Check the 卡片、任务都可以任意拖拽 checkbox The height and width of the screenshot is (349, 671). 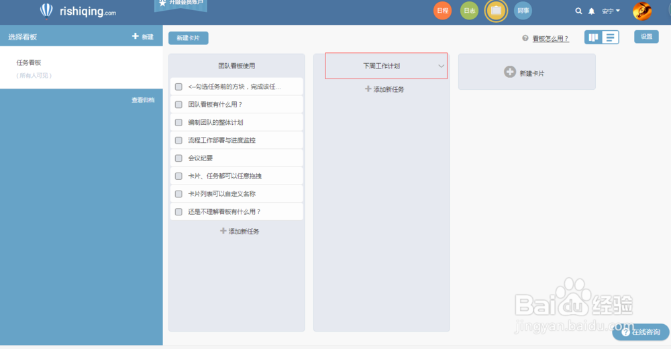(179, 176)
